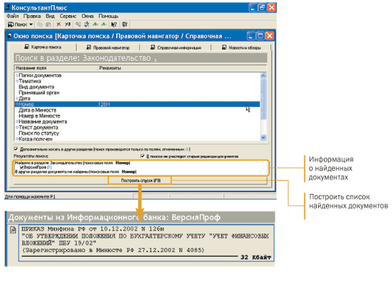The width and height of the screenshot is (392, 285).
Task: Click the Реквизиты column header
Action: coord(182,68)
